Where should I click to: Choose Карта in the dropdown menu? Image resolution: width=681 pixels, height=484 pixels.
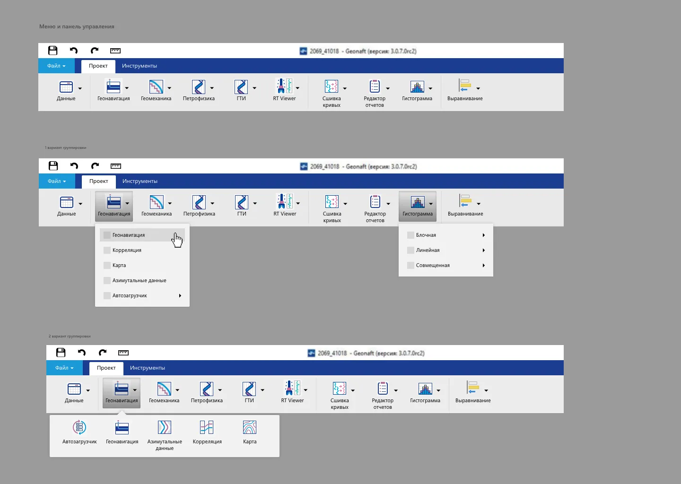tap(142, 265)
